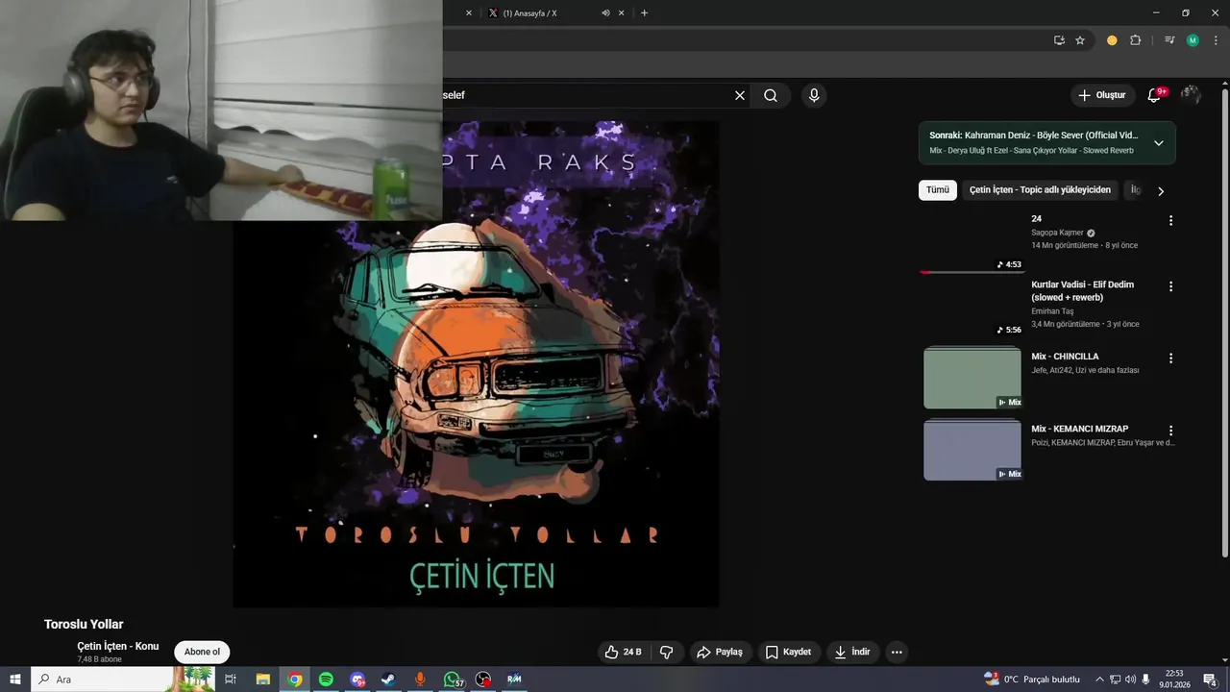This screenshot has height=692, width=1230.
Task: Open the weather widget Parçalı bulutlu
Action: coord(1032,680)
